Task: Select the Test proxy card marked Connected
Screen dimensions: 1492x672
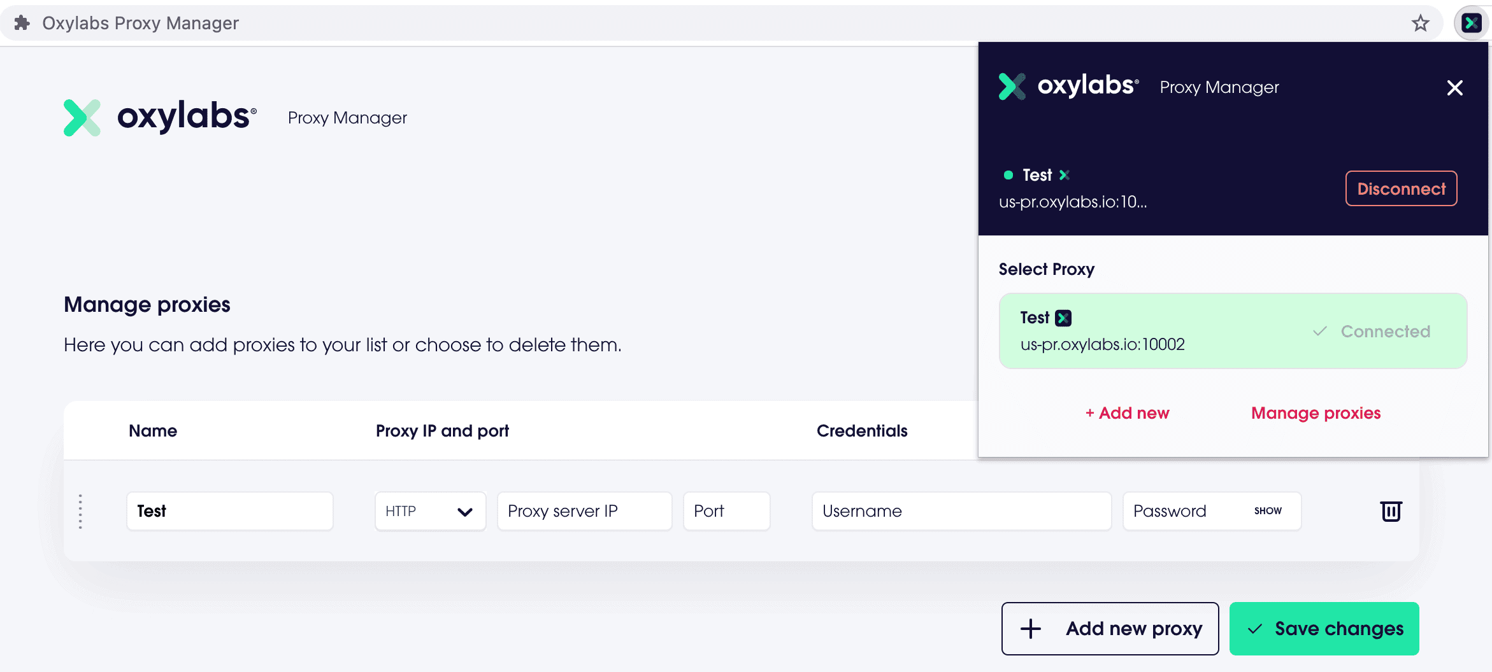Action: (x=1233, y=331)
